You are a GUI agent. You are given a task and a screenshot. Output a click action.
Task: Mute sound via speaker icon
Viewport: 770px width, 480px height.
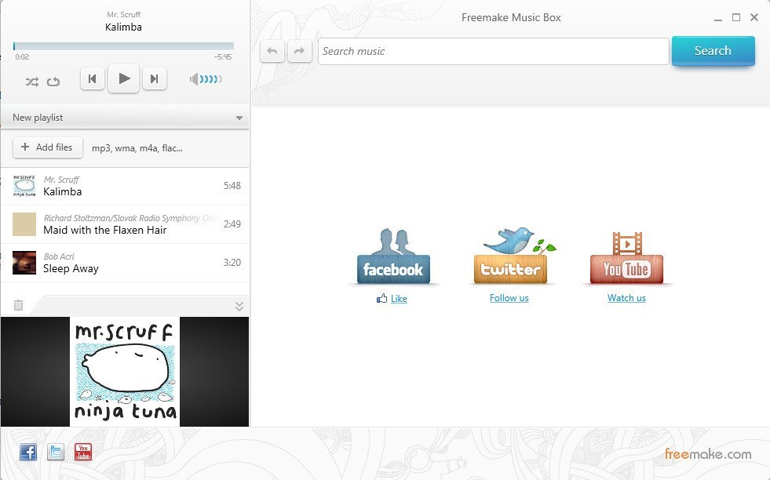194,79
